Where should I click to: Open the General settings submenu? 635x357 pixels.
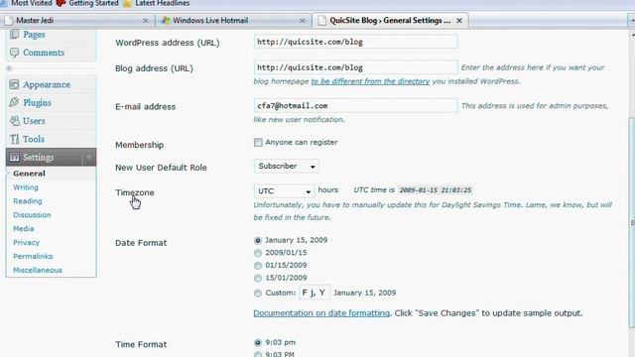click(x=29, y=174)
